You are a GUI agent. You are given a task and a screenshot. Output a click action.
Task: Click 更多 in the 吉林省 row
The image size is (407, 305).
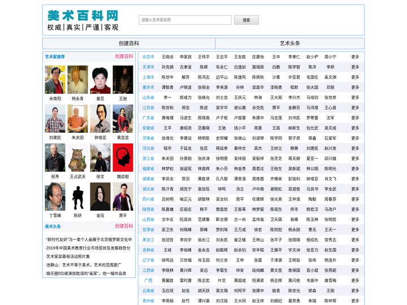355,250
